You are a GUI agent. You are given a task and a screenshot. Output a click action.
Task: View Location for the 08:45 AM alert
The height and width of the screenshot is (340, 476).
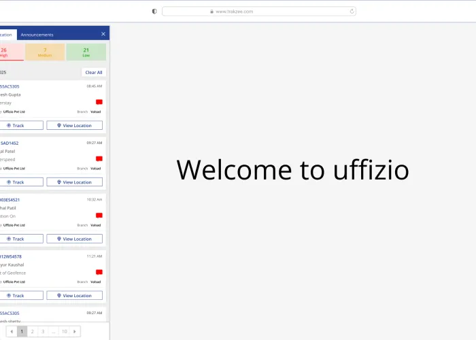(x=74, y=125)
